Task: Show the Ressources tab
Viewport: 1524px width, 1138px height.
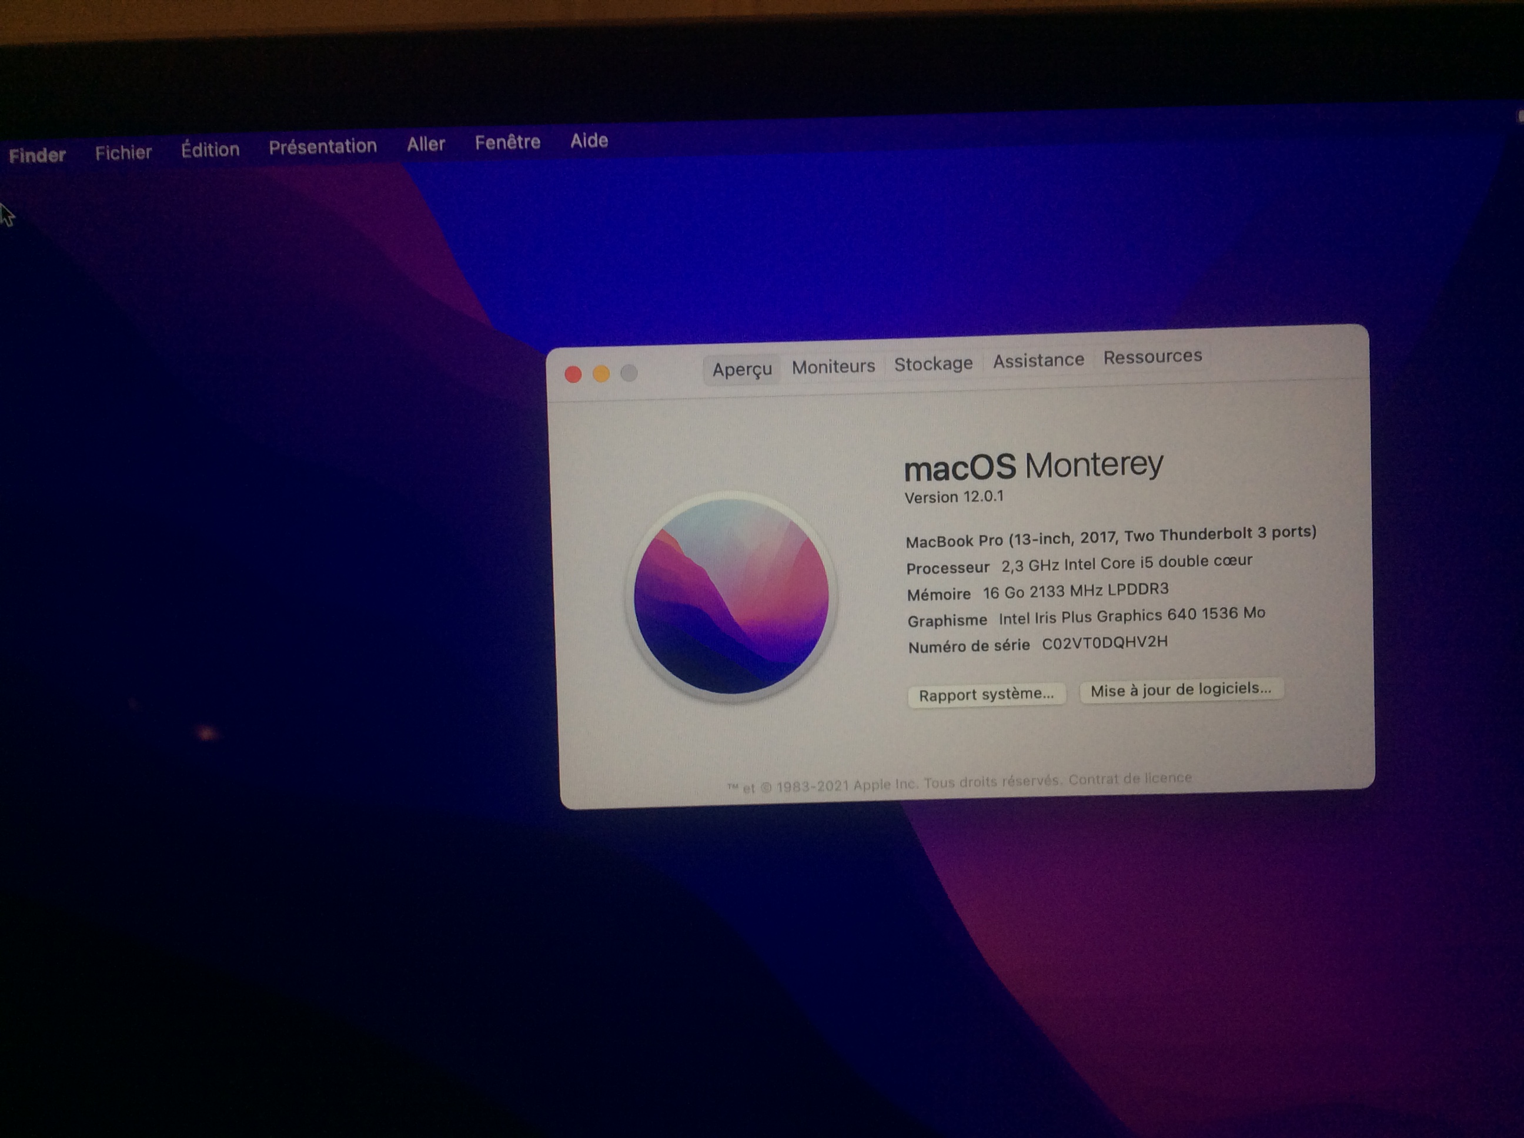Action: [x=1152, y=357]
